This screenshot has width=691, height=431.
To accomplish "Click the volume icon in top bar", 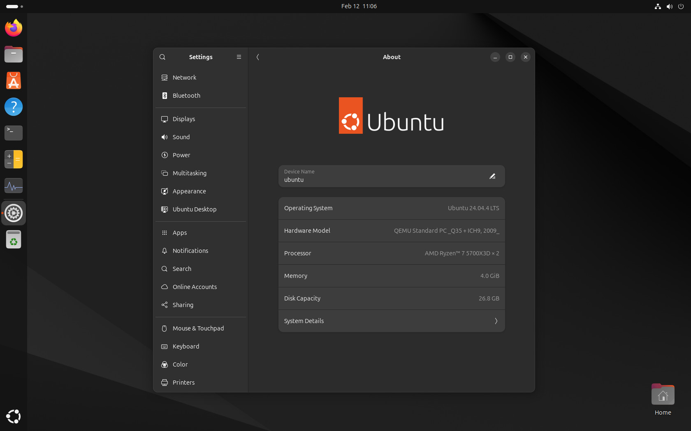I will click(x=670, y=6).
